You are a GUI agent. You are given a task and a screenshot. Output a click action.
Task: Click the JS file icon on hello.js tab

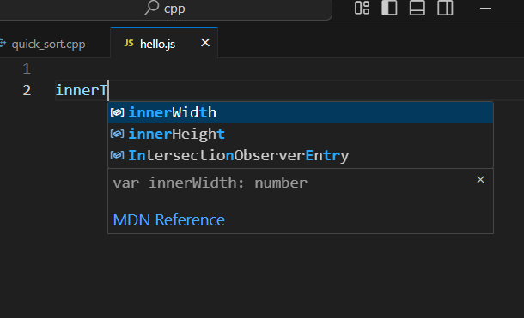(129, 43)
